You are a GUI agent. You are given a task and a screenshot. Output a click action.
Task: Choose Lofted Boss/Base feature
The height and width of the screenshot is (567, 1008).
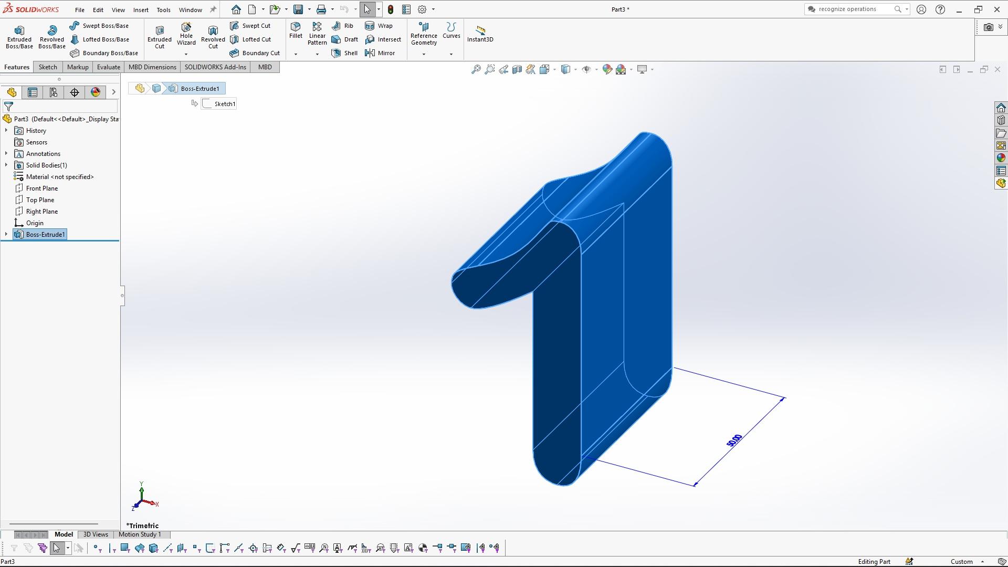tap(99, 39)
